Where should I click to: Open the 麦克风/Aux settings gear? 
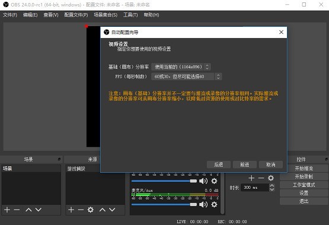pos(214,204)
